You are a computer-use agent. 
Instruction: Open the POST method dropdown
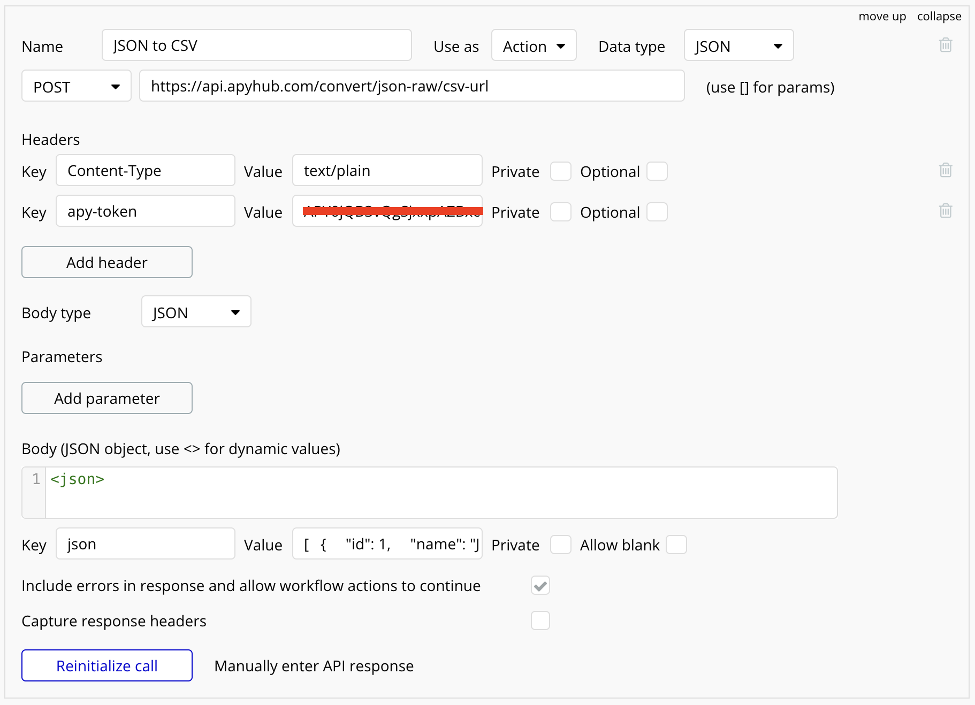tap(77, 86)
